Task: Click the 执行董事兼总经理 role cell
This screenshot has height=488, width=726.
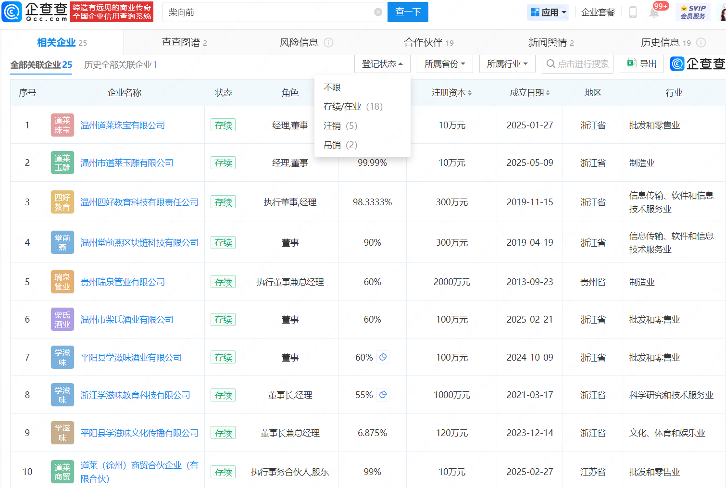Action: tap(290, 282)
